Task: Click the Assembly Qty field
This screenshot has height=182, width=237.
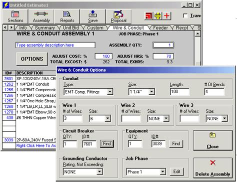Action: coord(163,45)
